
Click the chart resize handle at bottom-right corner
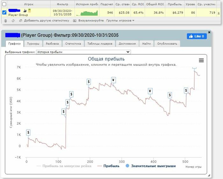pos(209,175)
